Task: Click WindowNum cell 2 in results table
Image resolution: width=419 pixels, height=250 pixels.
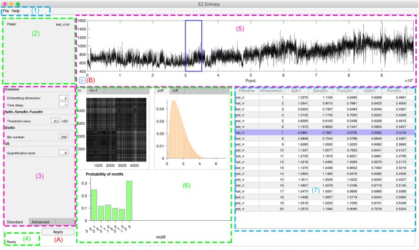Action: [271, 103]
